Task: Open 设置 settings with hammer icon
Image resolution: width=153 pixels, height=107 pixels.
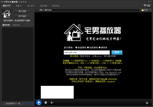Action: tap(147, 6)
